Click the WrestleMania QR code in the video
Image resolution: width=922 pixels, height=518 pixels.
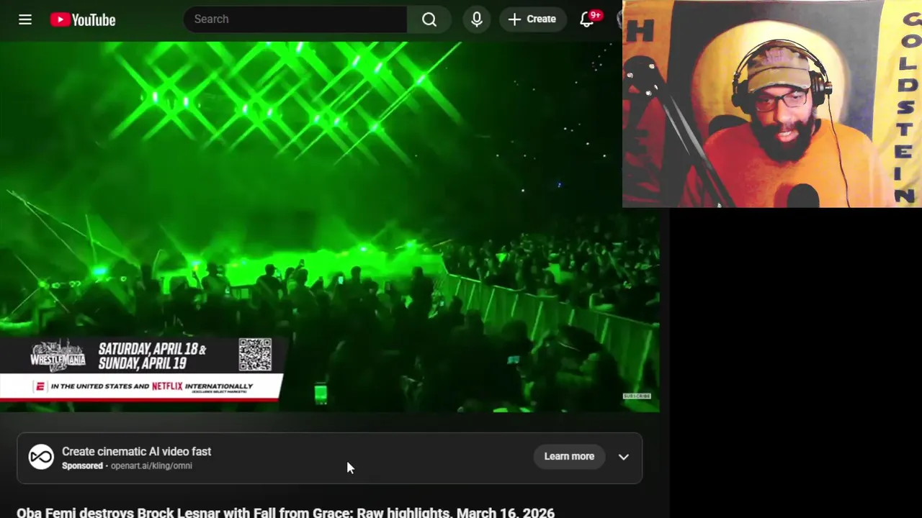point(255,355)
